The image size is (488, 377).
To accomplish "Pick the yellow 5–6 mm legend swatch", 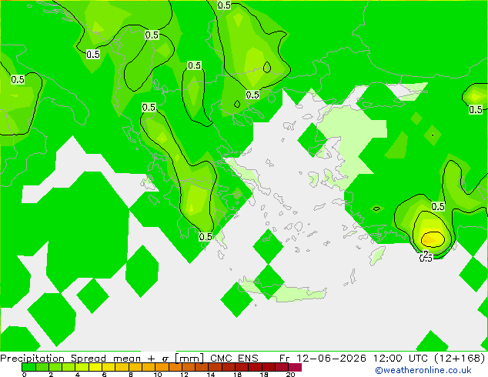I will click(x=95, y=367).
